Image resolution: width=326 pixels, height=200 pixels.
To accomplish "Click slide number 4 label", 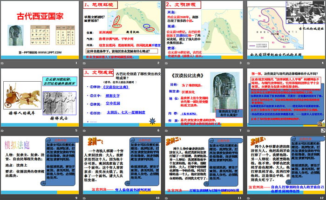I will click(323, 63).
